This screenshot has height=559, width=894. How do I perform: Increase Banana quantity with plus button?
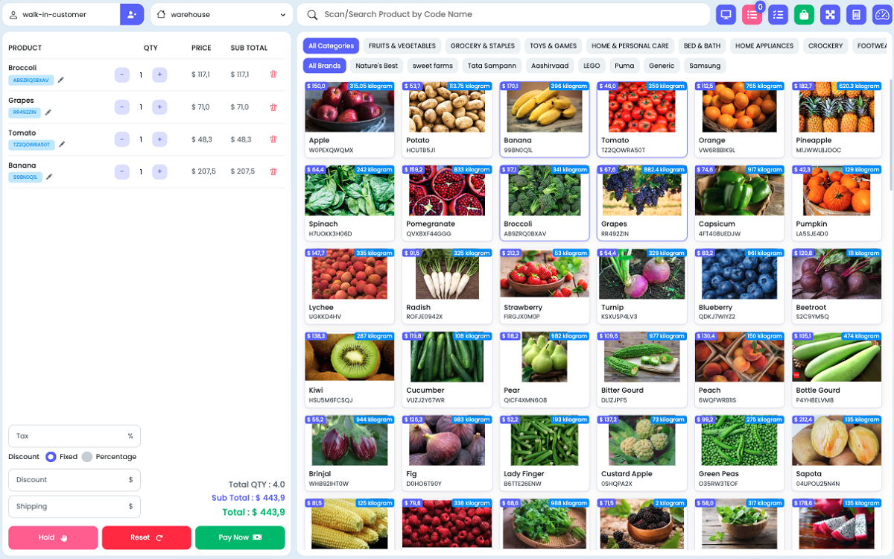point(159,171)
